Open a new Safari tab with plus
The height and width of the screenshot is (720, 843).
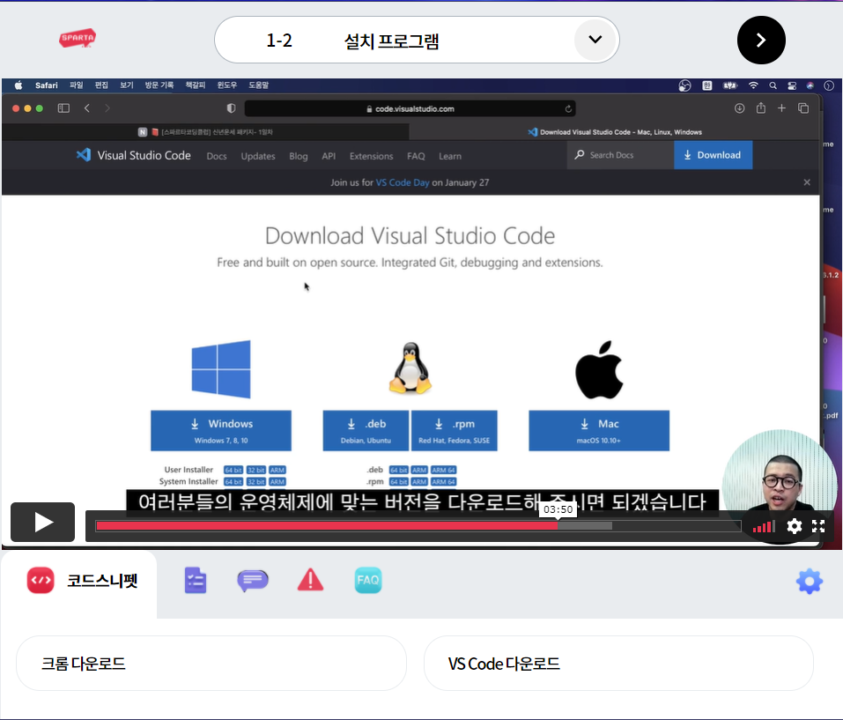click(781, 108)
